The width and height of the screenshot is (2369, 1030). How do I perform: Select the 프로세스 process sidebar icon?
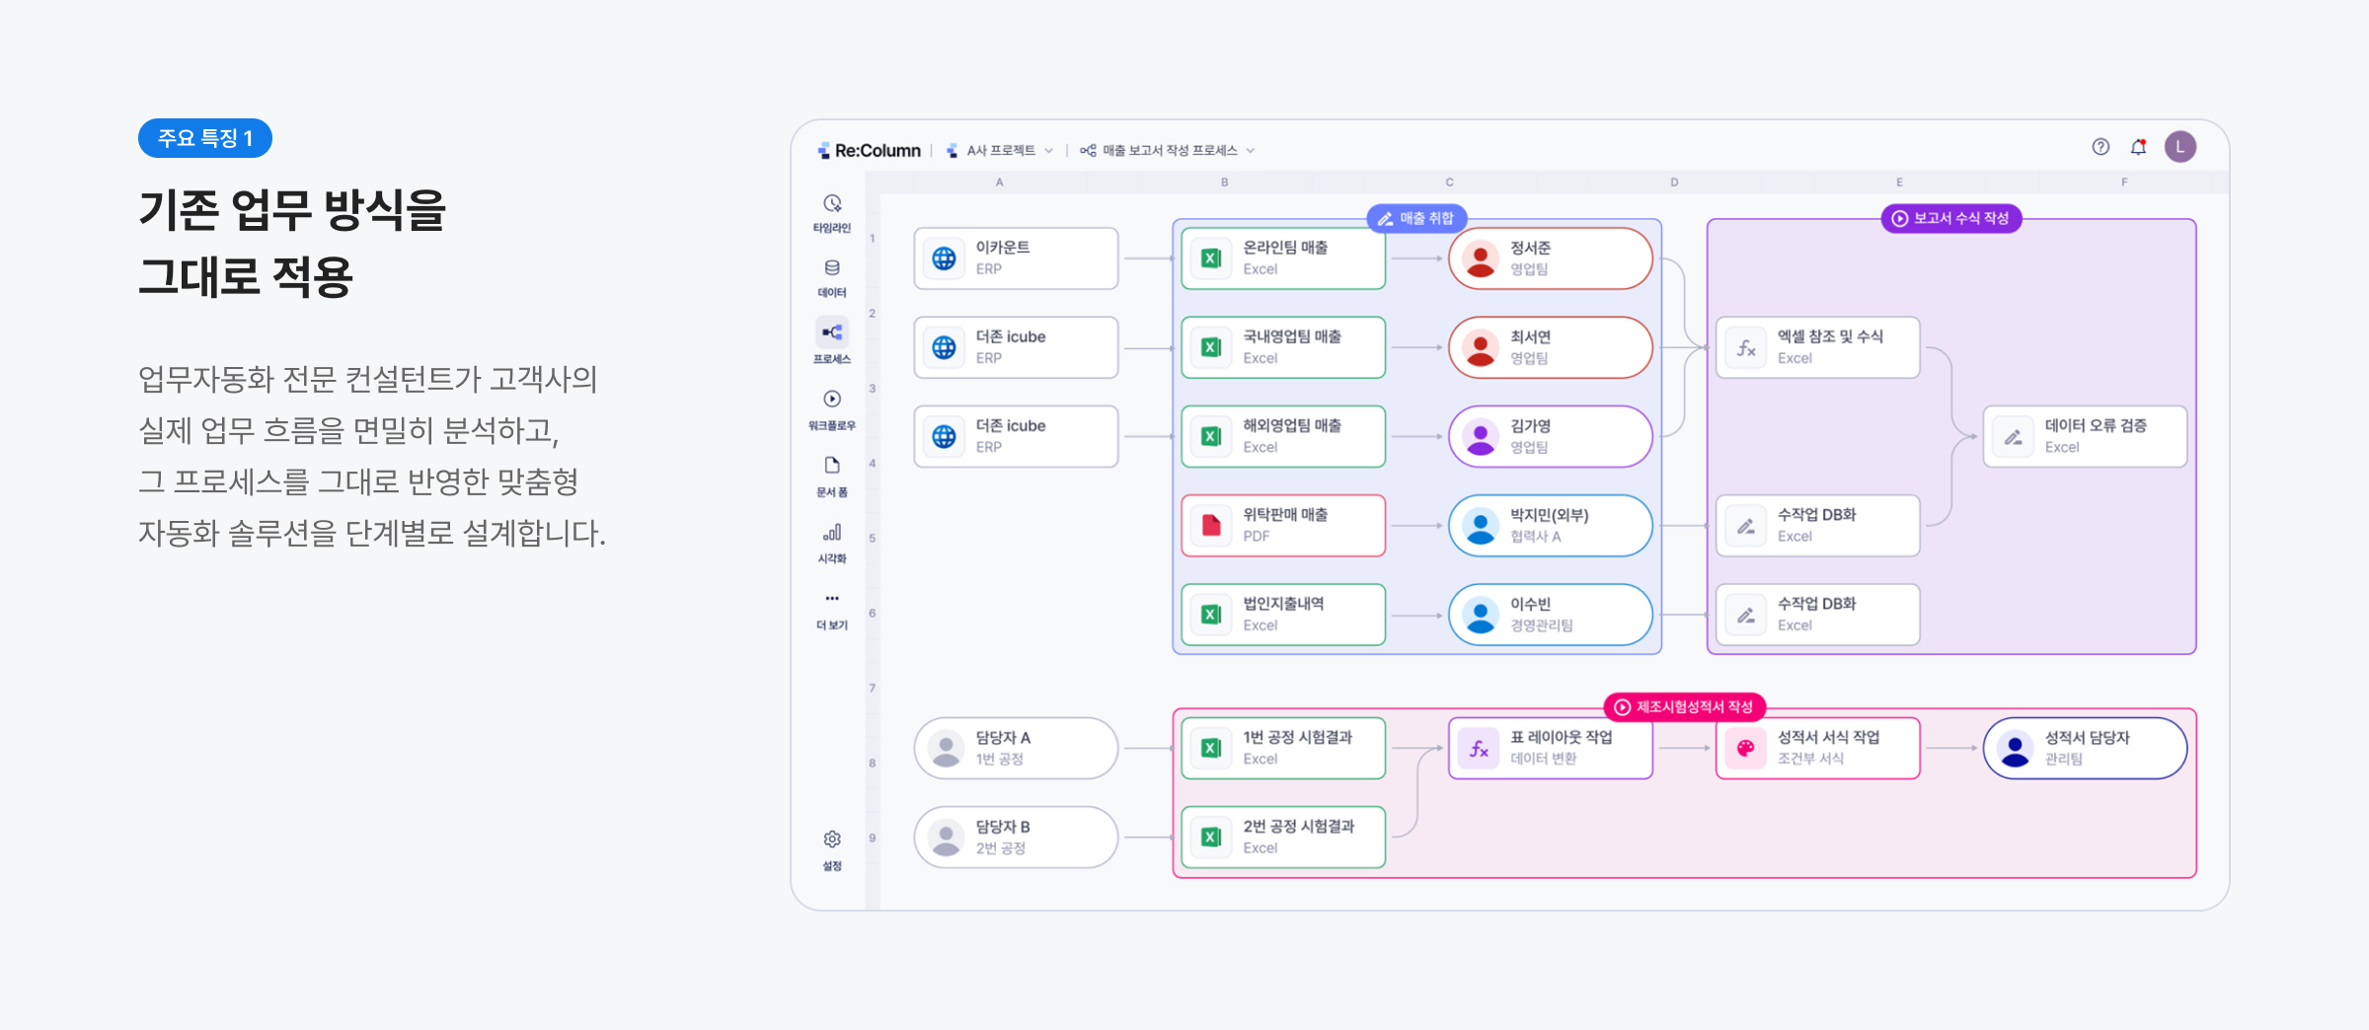click(x=832, y=334)
